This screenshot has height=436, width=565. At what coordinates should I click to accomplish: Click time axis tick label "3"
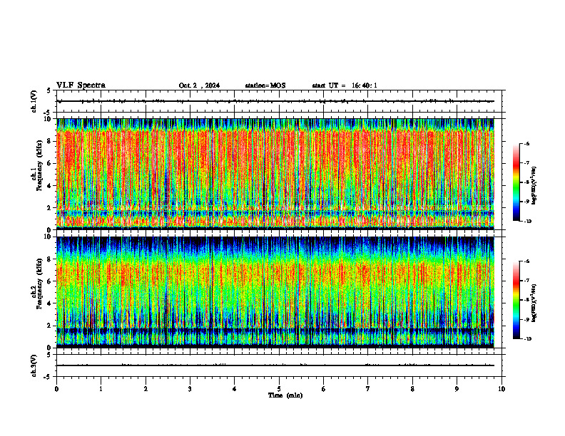pyautogui.click(x=190, y=389)
